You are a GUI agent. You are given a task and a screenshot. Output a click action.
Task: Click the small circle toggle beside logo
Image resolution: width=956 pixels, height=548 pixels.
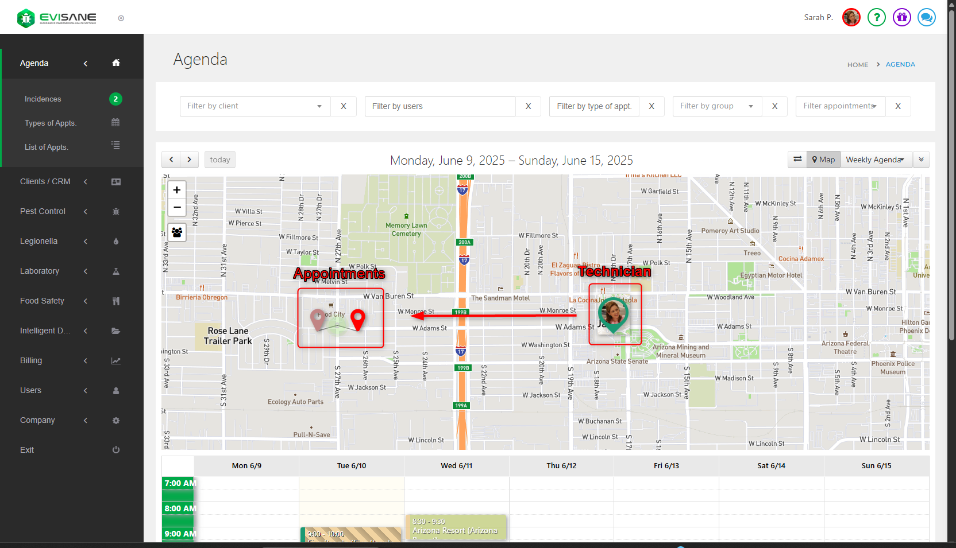point(121,18)
